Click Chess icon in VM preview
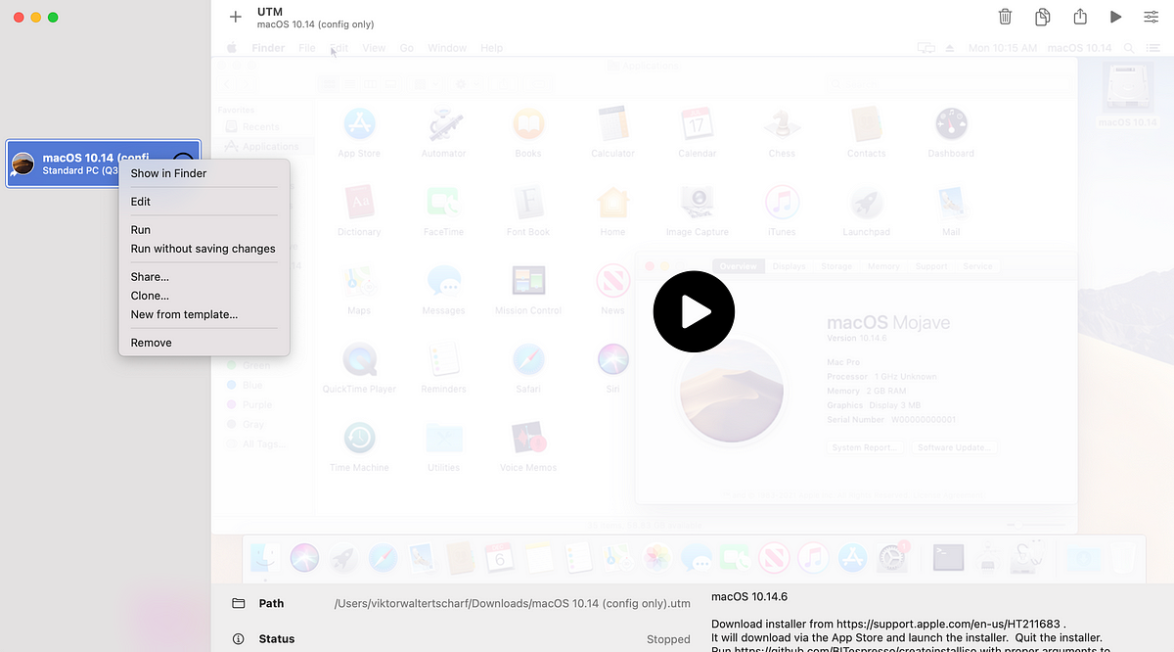This screenshot has width=1174, height=652. click(x=782, y=125)
